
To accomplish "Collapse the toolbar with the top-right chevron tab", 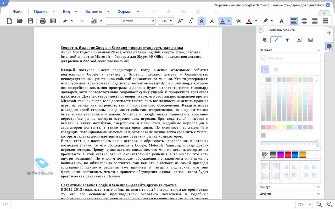I will [324, 13].
